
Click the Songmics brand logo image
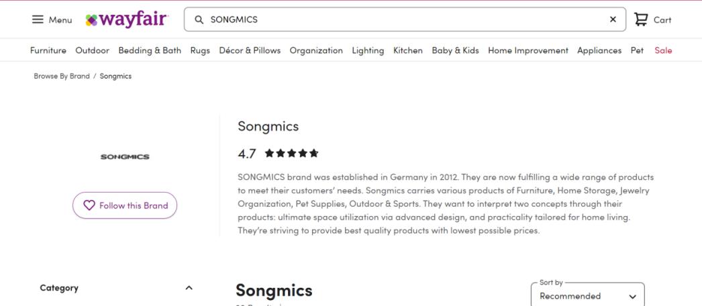coord(125,157)
